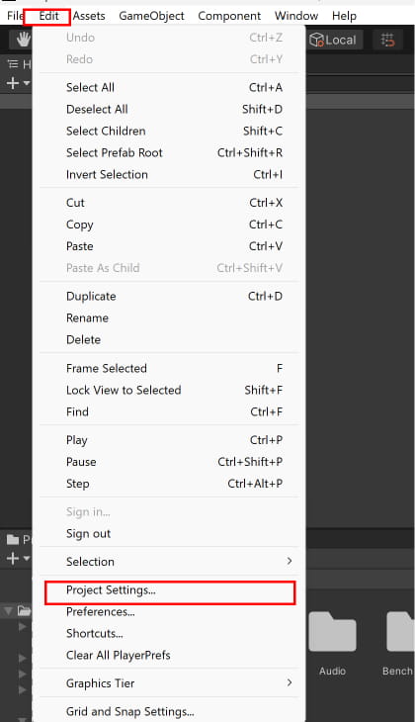Image resolution: width=415 pixels, height=722 pixels.
Task: Choose Select All
Action: (168, 87)
